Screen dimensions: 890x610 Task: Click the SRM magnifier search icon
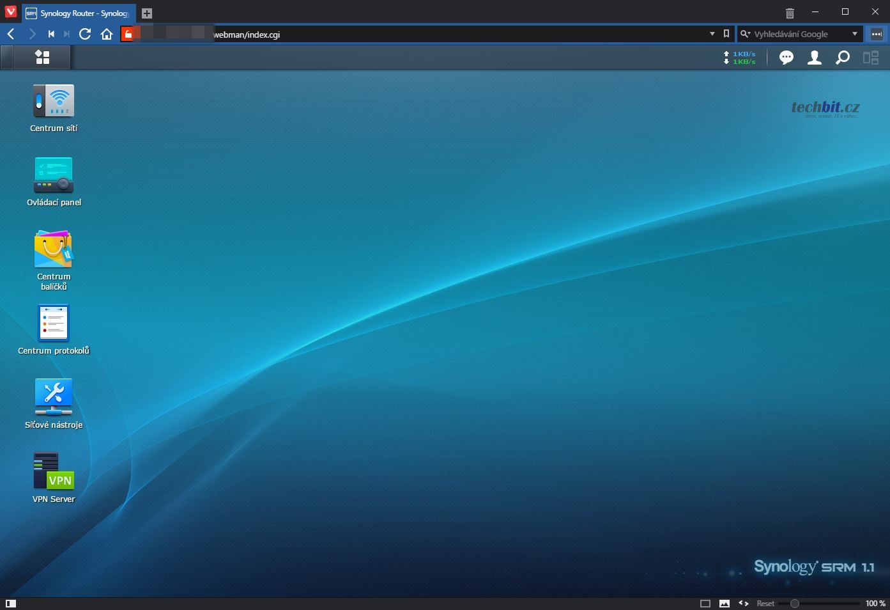pyautogui.click(x=843, y=58)
